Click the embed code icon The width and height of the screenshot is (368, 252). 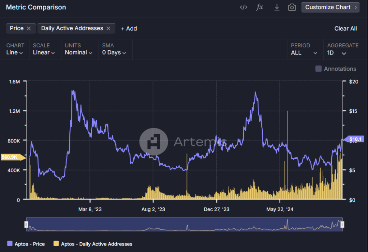tap(244, 8)
